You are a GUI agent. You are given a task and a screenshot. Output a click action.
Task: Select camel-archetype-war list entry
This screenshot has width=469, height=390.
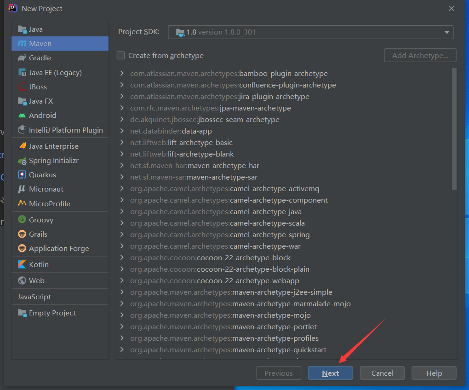tap(215, 246)
